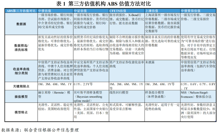The width and height of the screenshot is (218, 133).
Task: Select cell beginning 新发且流动性好的债券价格优先
Action: pos(55,47)
